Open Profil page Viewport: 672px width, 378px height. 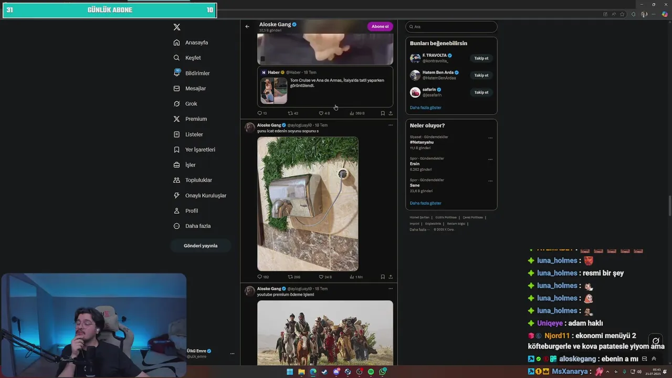186,211
